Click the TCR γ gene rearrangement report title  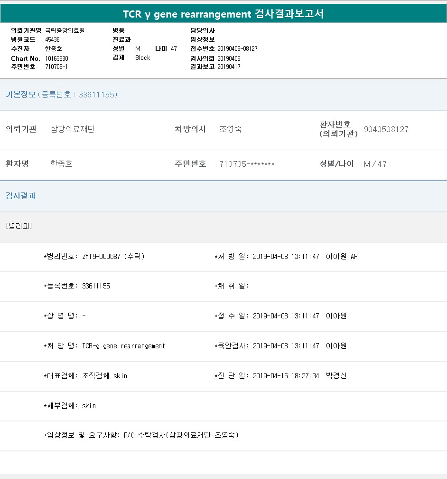pyautogui.click(x=223, y=14)
